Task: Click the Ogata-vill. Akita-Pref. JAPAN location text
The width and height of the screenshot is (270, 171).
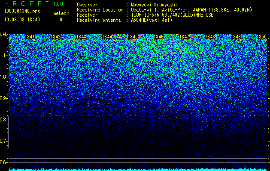Action: point(191,10)
